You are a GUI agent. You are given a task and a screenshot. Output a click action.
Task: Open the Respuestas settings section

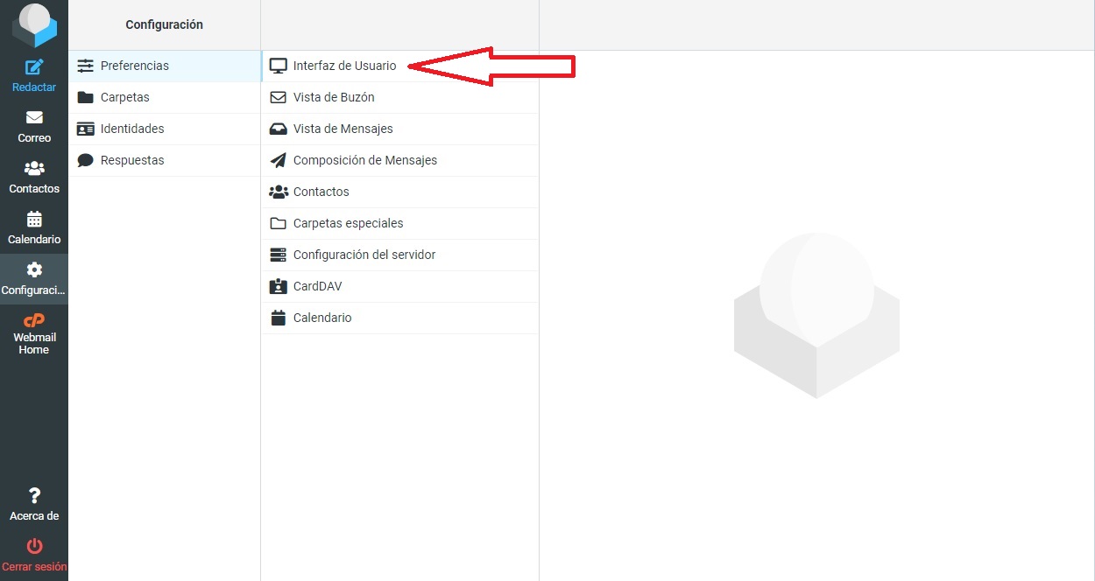click(x=131, y=160)
